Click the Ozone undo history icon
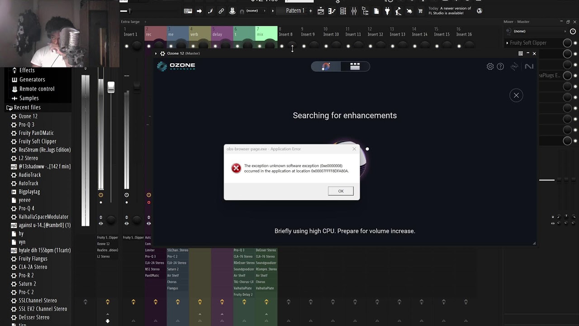The height and width of the screenshot is (326, 579). pyautogui.click(x=514, y=67)
